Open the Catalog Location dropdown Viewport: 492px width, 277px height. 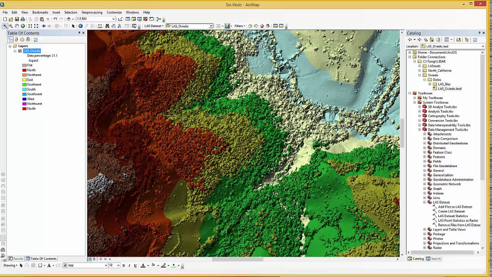coord(483,46)
